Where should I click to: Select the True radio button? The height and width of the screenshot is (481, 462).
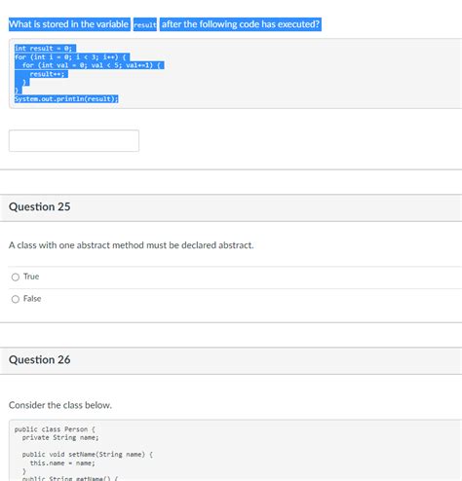pos(16,277)
